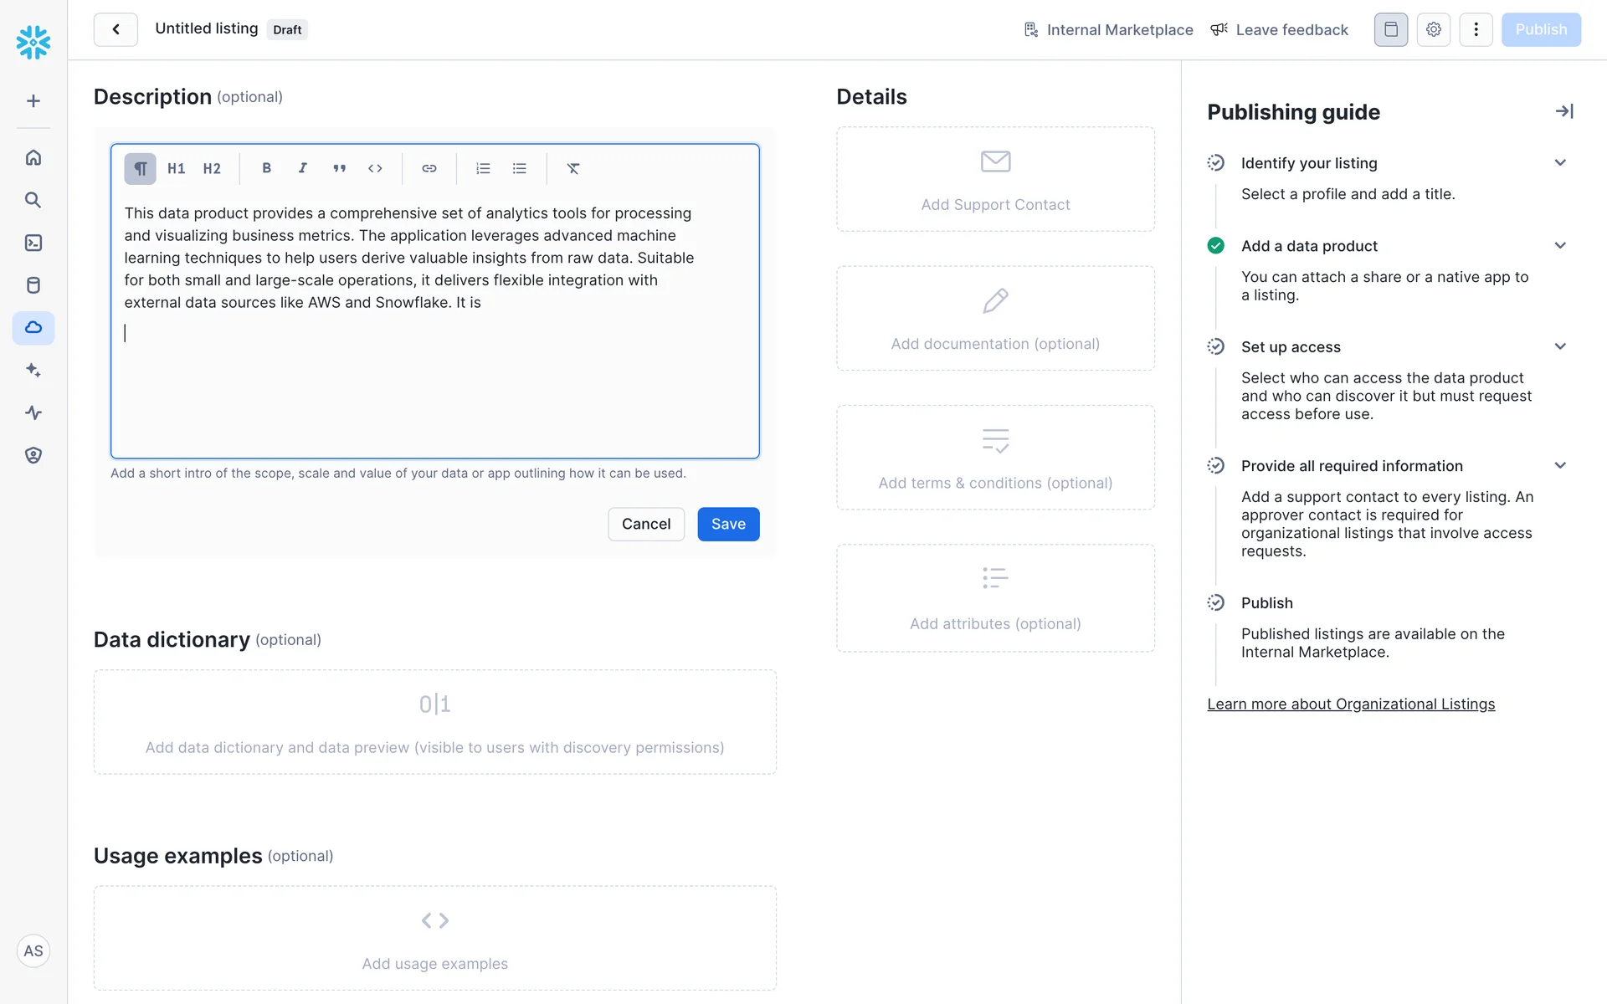Start a numbered list in the editor
Image resolution: width=1607 pixels, height=1004 pixels.
(483, 168)
